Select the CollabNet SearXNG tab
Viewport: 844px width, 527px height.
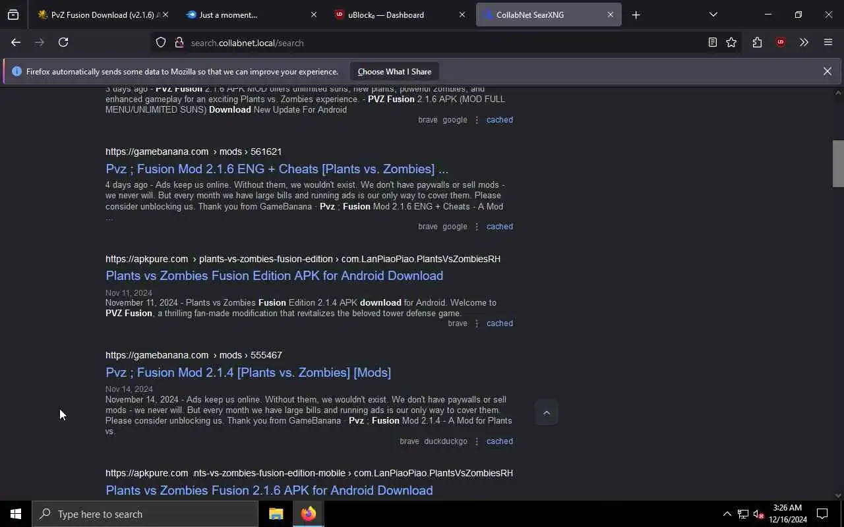(549, 14)
